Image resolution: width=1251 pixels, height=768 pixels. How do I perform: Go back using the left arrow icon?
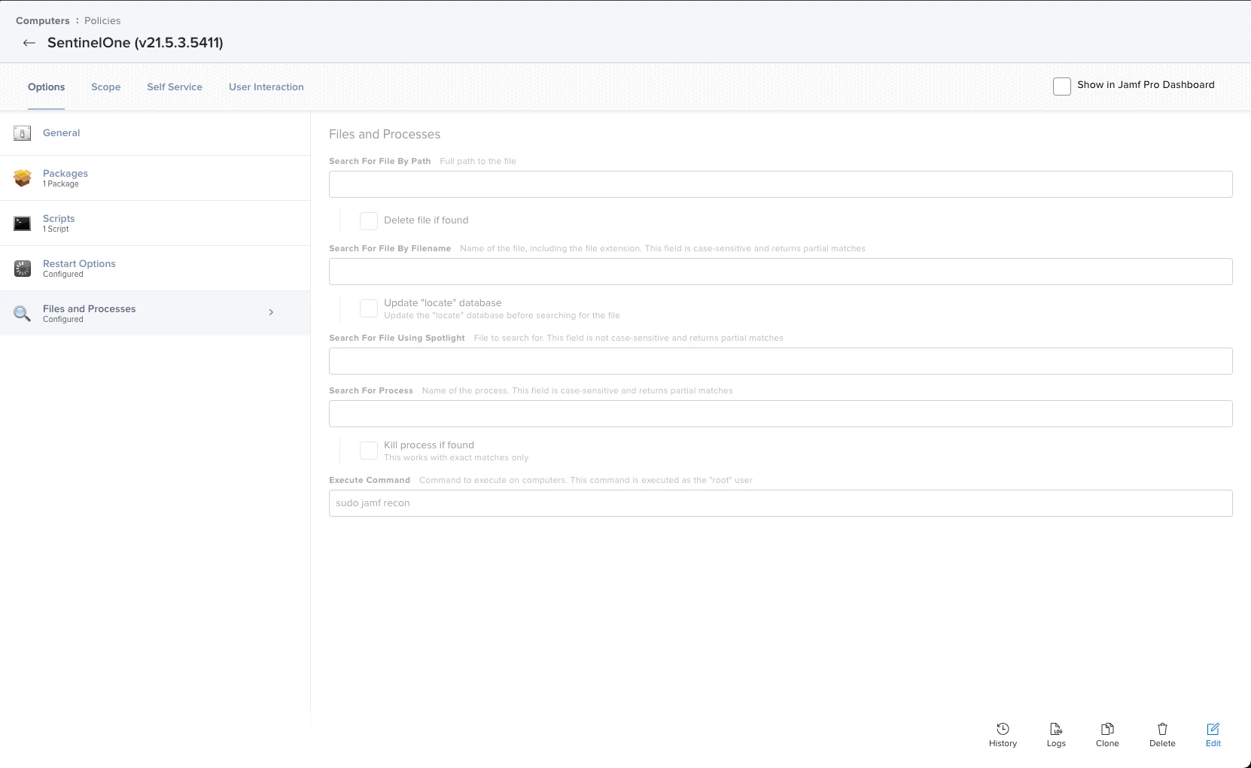pyautogui.click(x=29, y=43)
